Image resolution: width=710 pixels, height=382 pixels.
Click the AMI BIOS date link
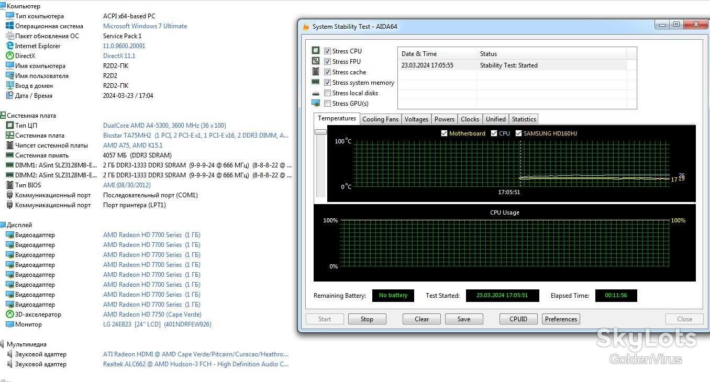pyautogui.click(x=127, y=185)
